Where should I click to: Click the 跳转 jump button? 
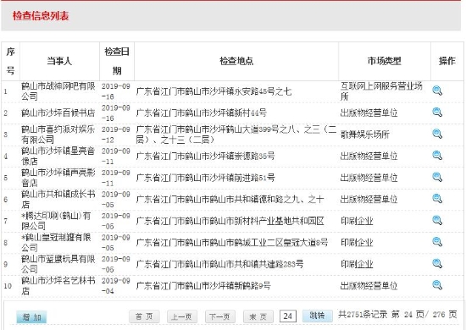(318, 316)
